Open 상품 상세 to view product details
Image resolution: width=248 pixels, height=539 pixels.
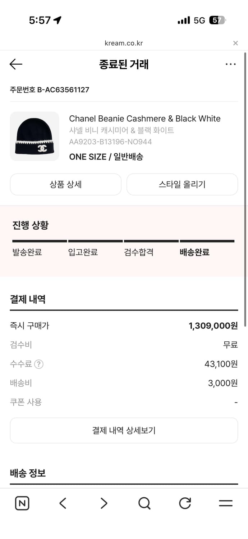(66, 184)
